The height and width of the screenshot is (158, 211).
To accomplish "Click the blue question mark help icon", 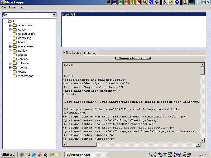I will click(177, 2).
